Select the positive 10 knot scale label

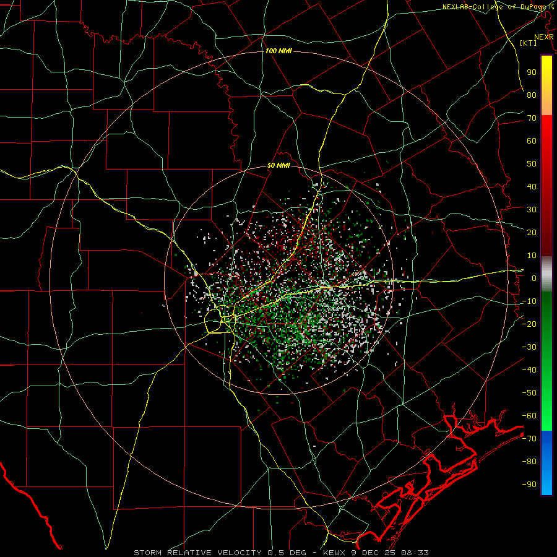(532, 256)
